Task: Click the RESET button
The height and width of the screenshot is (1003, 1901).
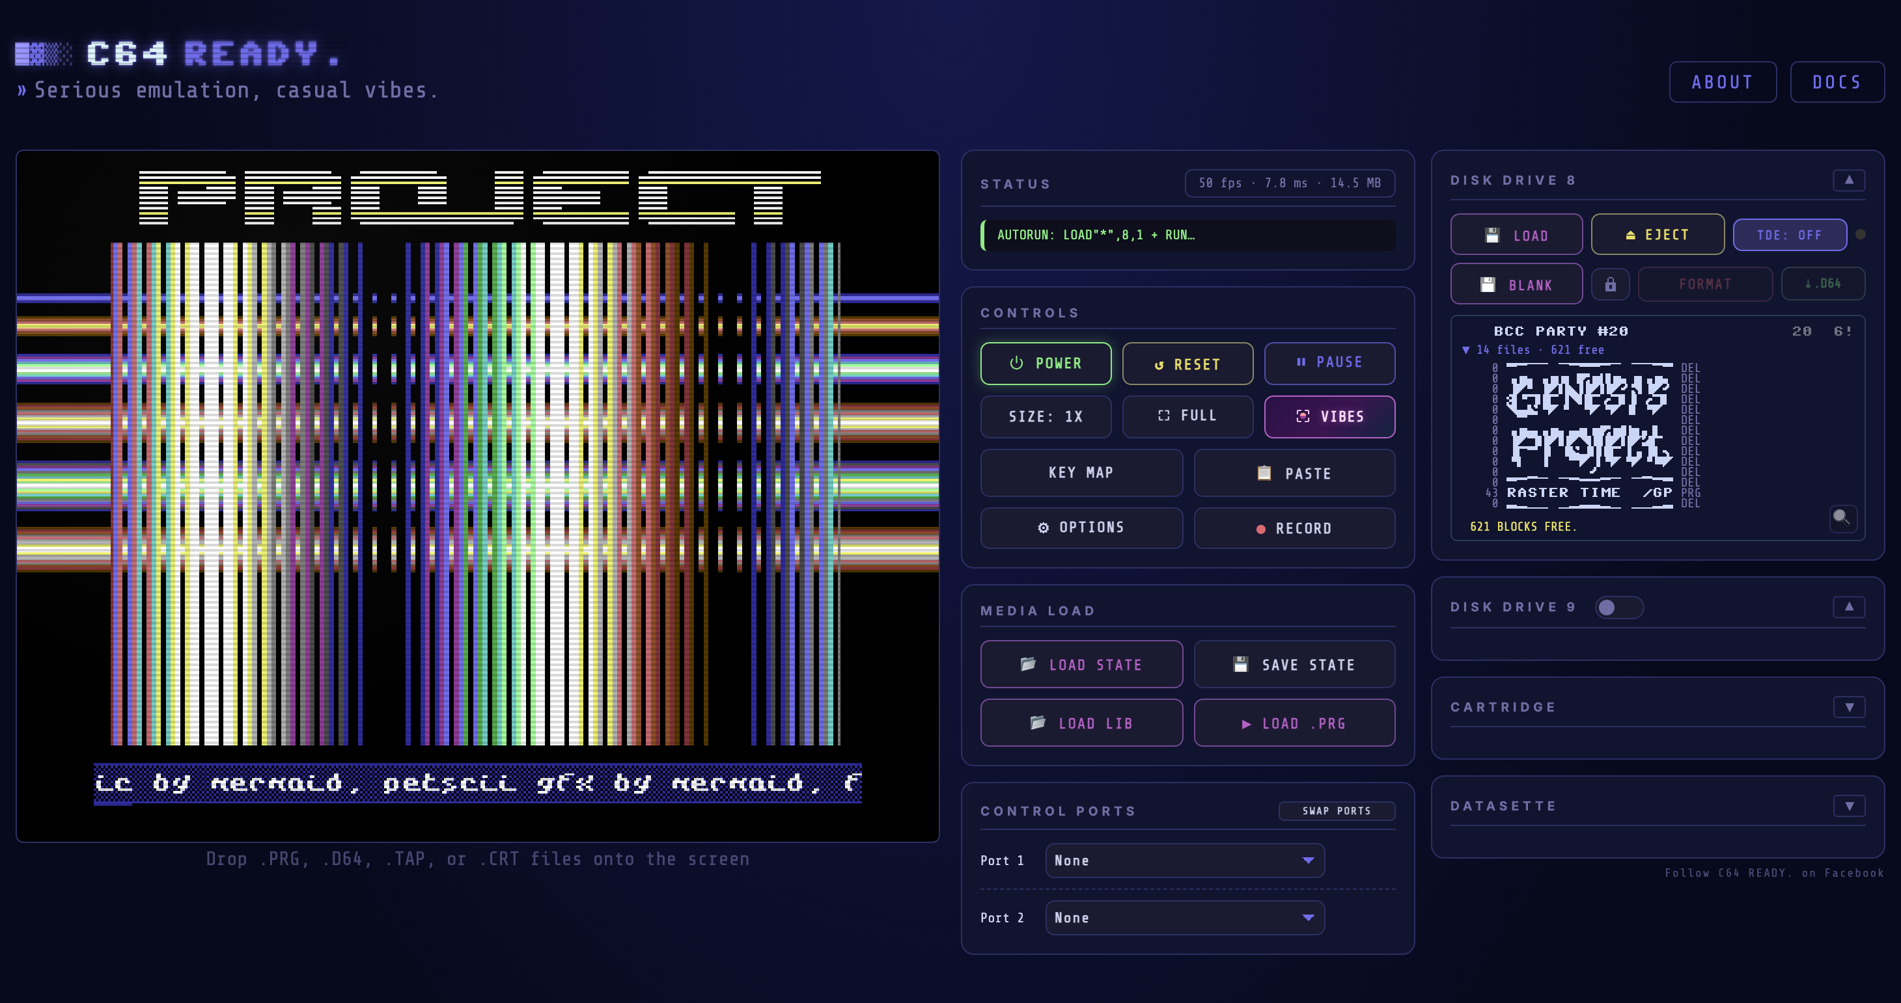Action: click(x=1187, y=364)
